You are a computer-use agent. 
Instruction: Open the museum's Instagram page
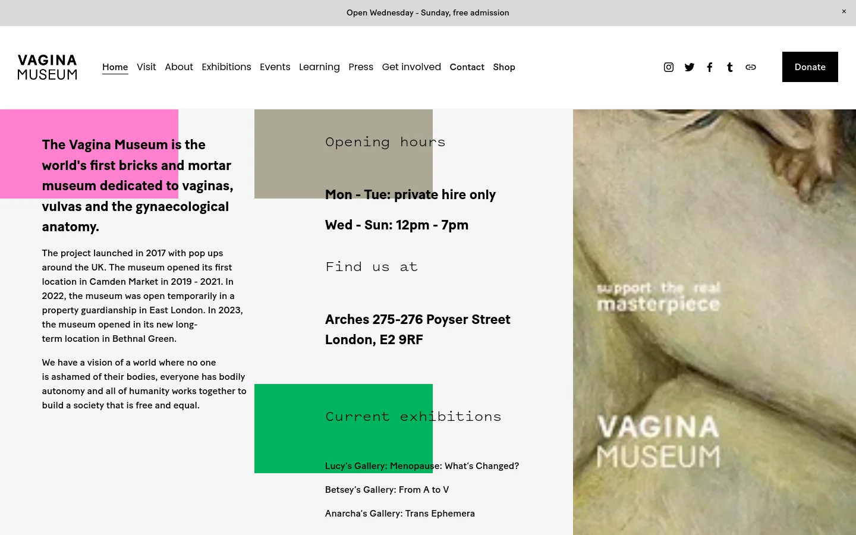pos(669,67)
